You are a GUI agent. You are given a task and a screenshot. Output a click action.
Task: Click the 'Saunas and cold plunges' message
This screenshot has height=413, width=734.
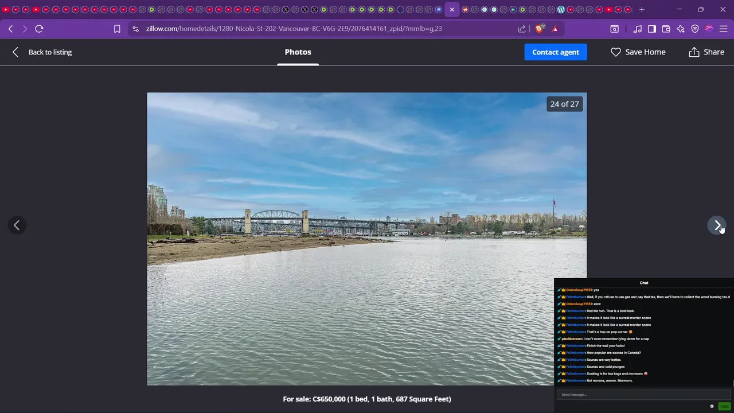[x=606, y=367]
